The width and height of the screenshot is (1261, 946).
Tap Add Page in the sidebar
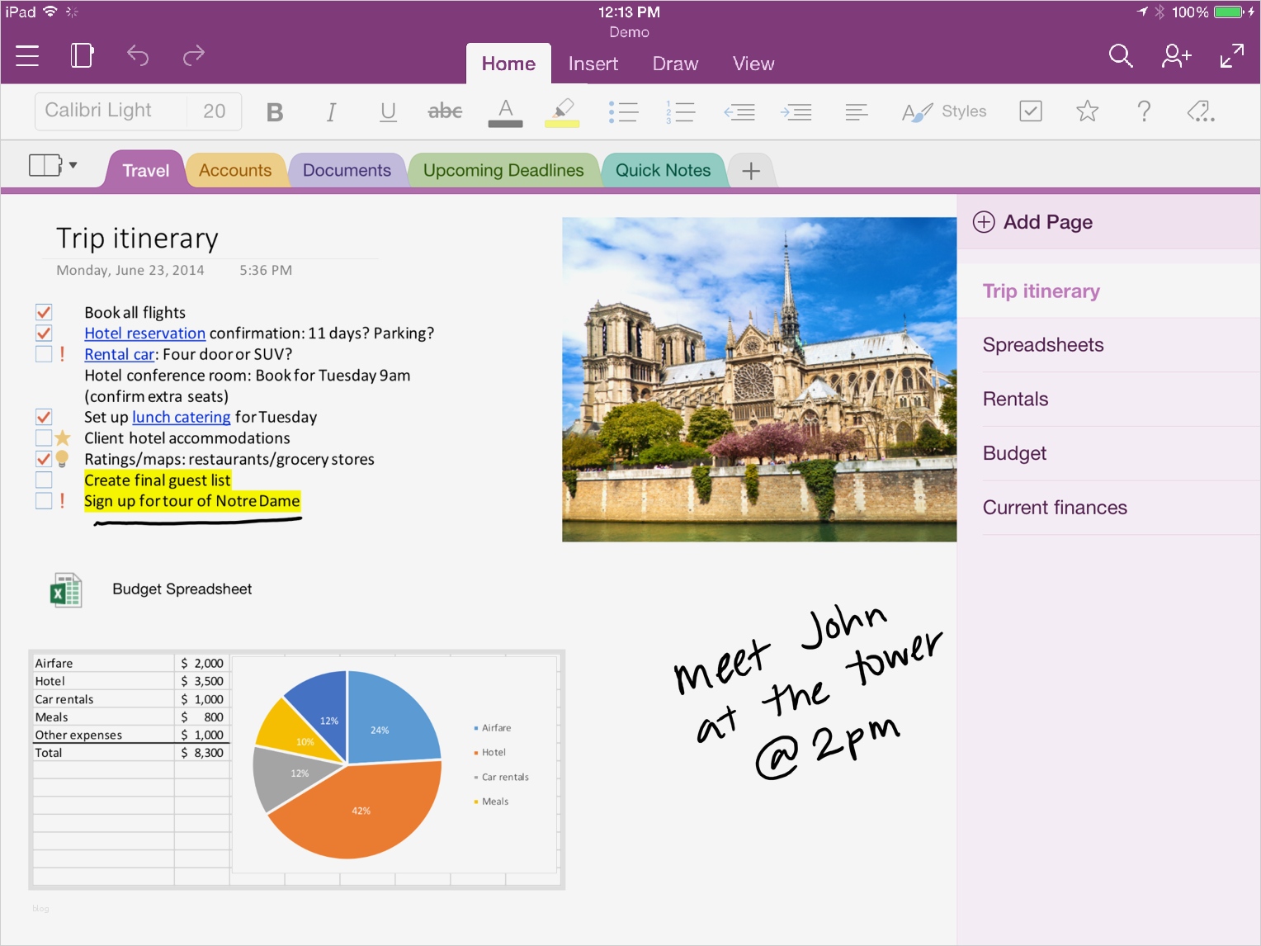pyautogui.click(x=1047, y=221)
